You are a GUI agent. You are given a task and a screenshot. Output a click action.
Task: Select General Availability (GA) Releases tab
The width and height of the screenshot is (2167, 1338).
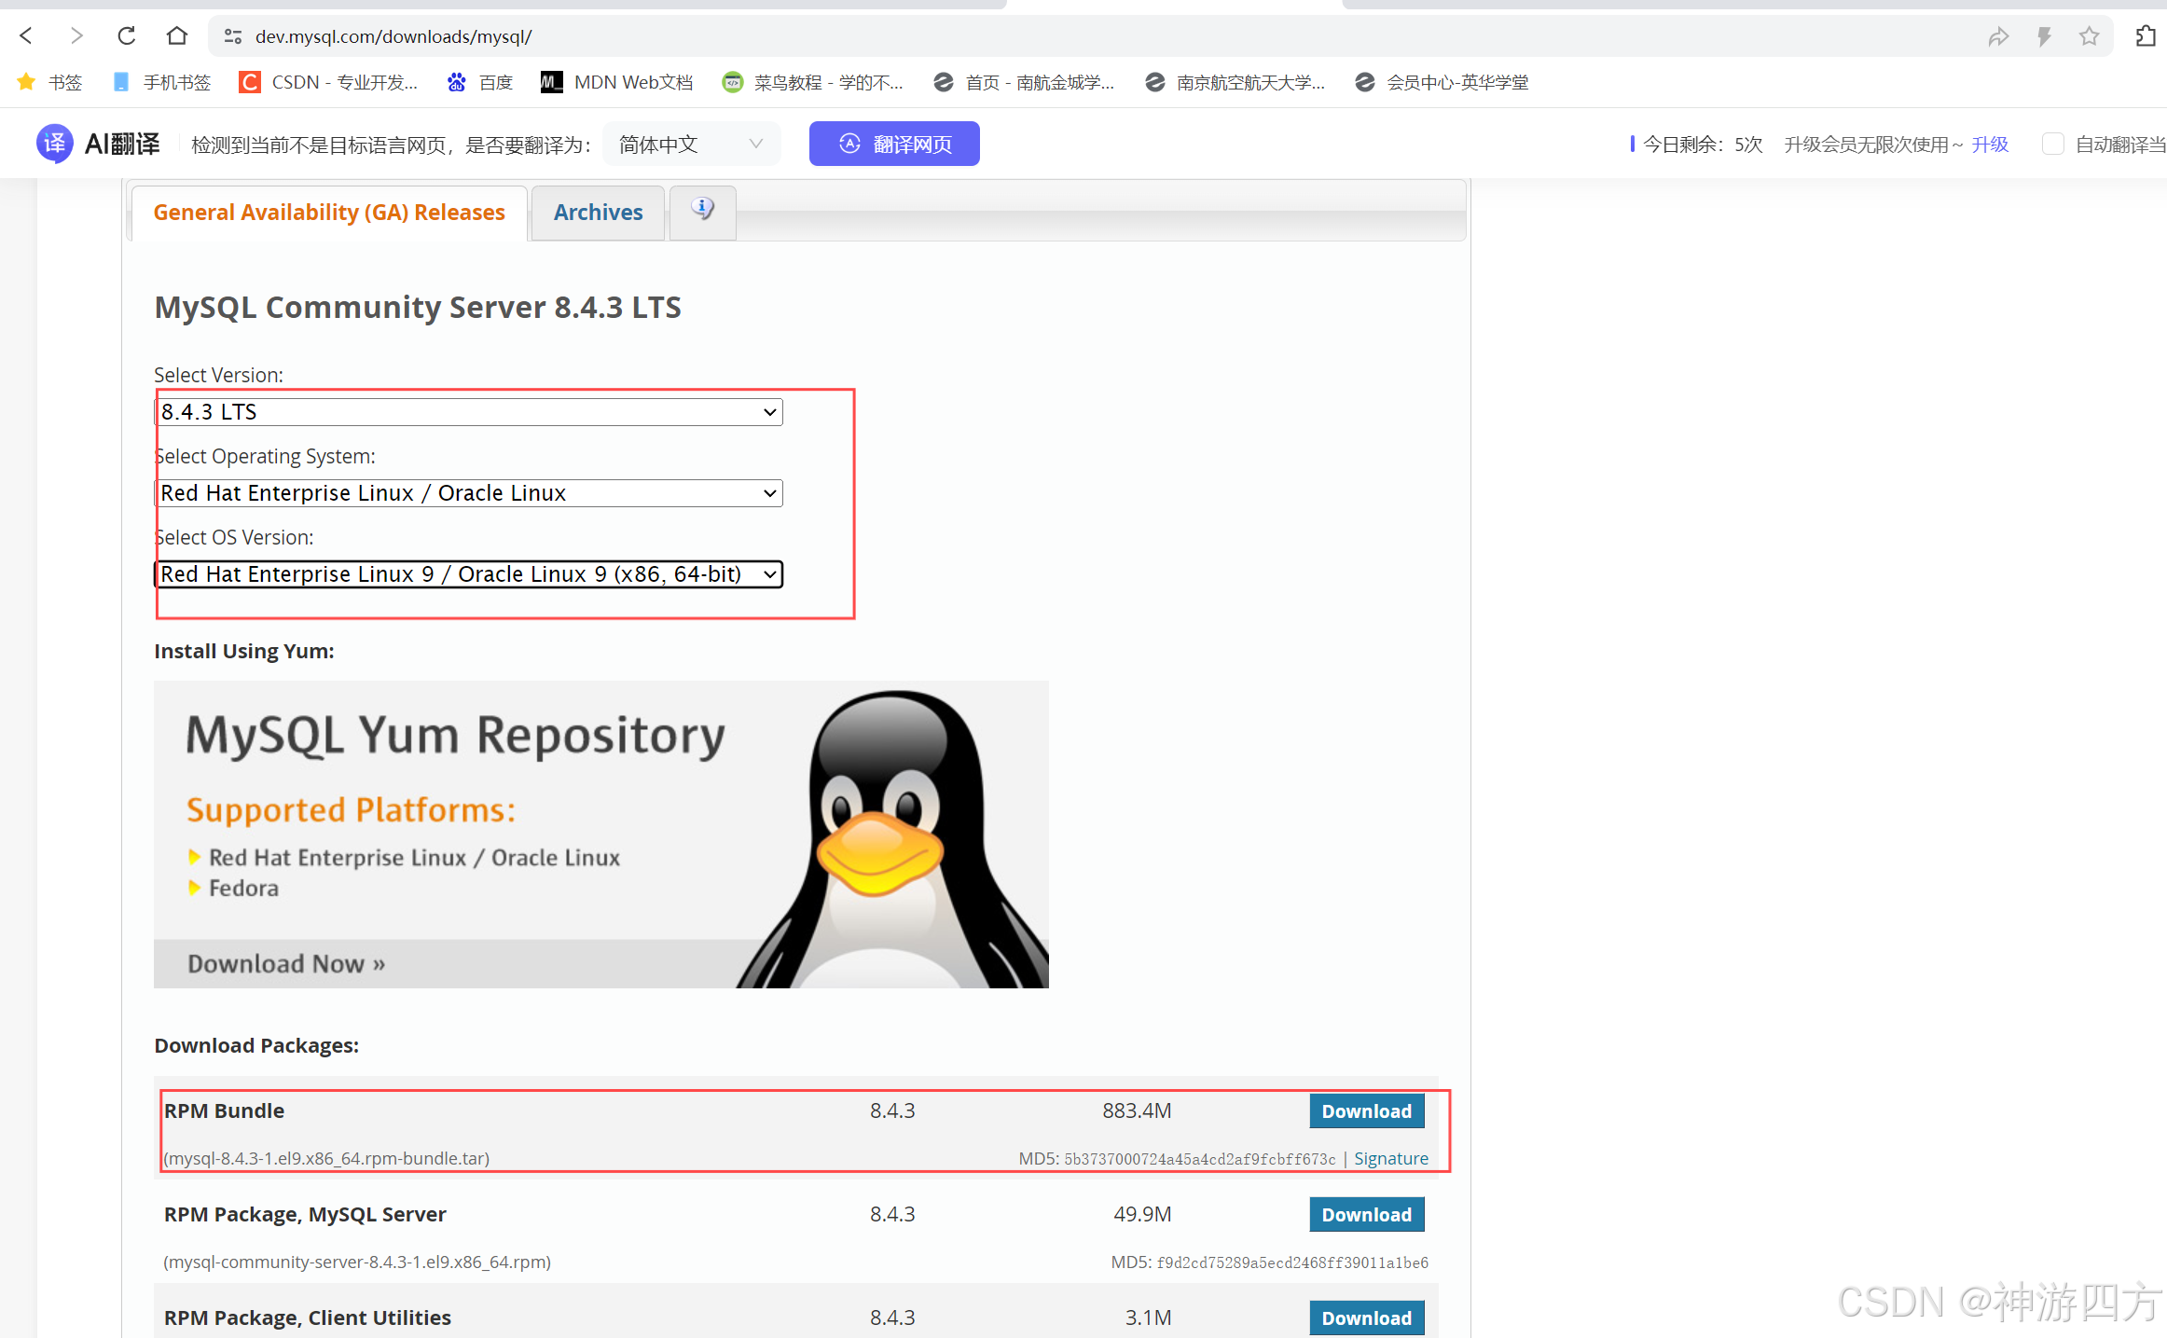328,213
